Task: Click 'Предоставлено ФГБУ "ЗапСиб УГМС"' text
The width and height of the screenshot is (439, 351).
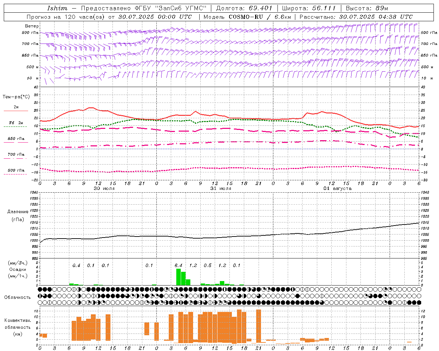Action: (x=144, y=8)
